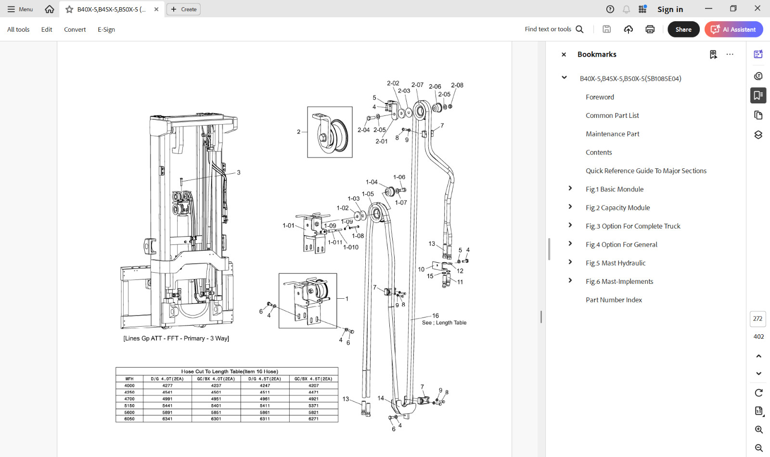
Task: Click the upload to cloud icon
Action: pyautogui.click(x=629, y=29)
